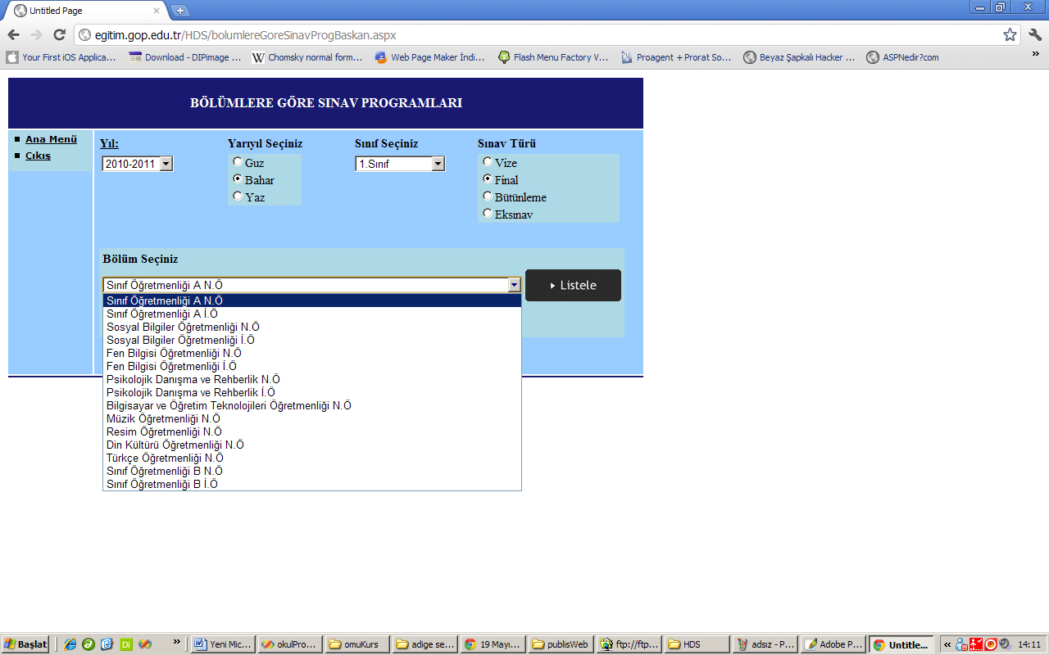1049x655 pixels.
Task: Pick Türkçe Öğretmenliği N.Ö option
Action: [165, 458]
